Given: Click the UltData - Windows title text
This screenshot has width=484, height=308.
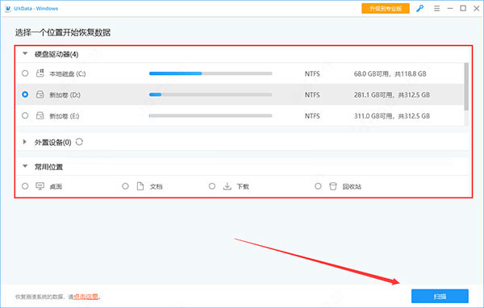Looking at the screenshot, I should [35, 9].
